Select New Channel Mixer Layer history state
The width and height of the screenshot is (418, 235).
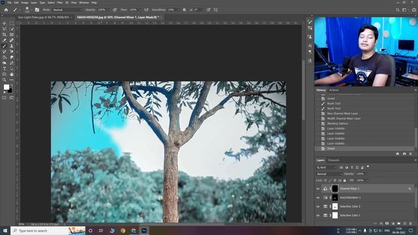click(x=342, y=114)
